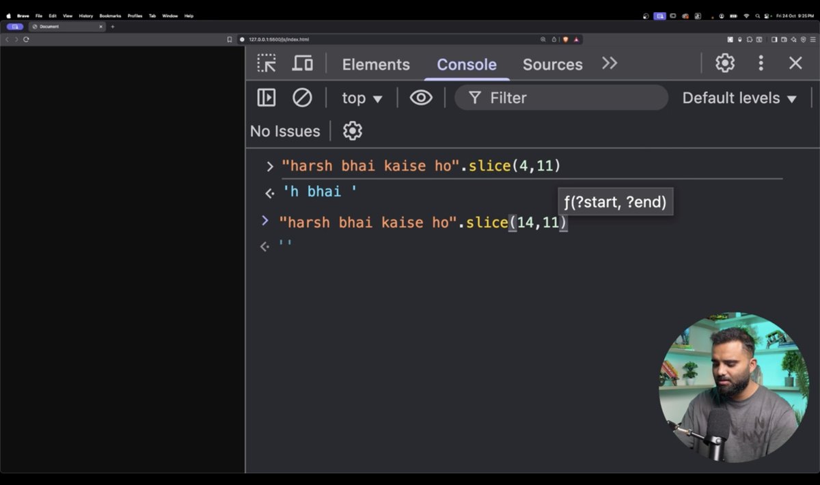
Task: Open the Brave Wallet icon
Action: [784, 40]
